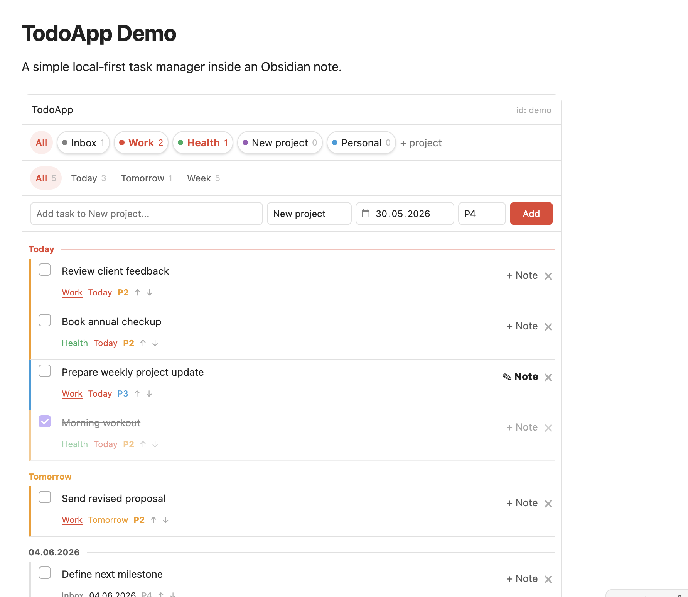Move 'Send revised proposal' task up

[153, 520]
